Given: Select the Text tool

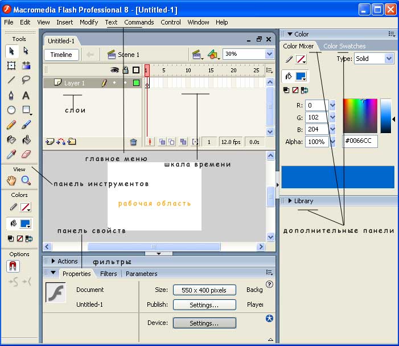Looking at the screenshot, I should pos(26,96).
